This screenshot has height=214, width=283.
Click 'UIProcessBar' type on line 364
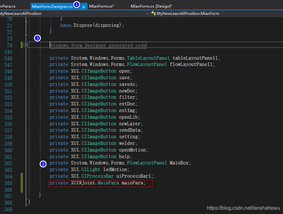coord(98,176)
